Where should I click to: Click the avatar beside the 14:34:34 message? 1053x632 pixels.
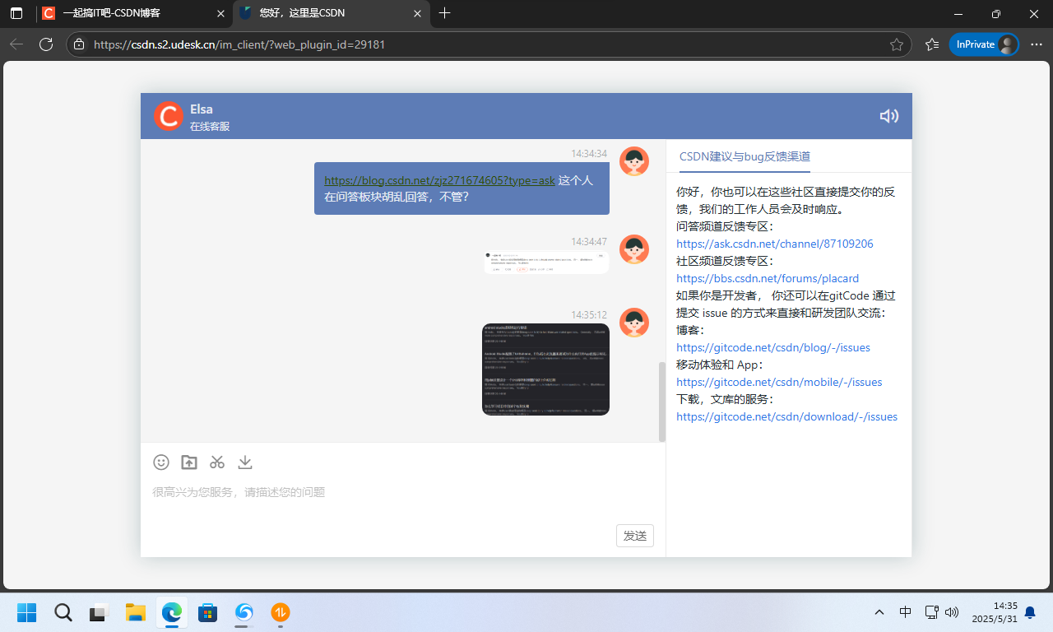pos(634,161)
